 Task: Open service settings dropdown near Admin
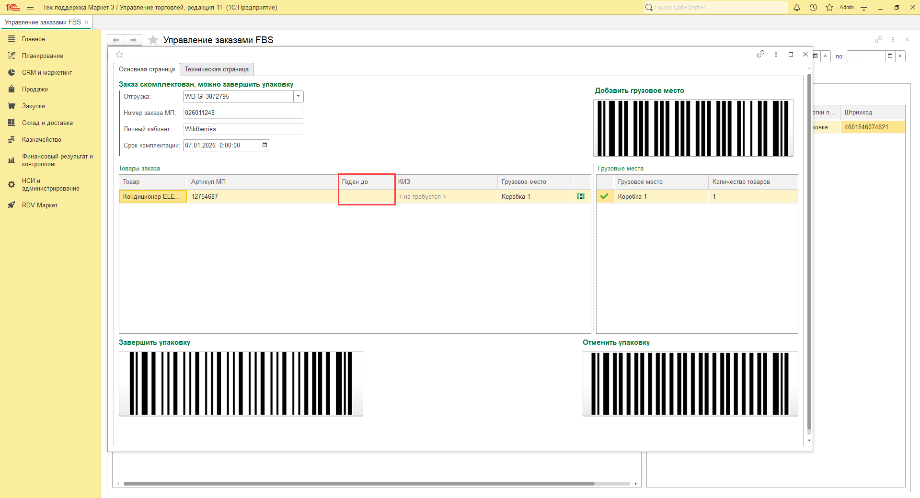pos(864,8)
